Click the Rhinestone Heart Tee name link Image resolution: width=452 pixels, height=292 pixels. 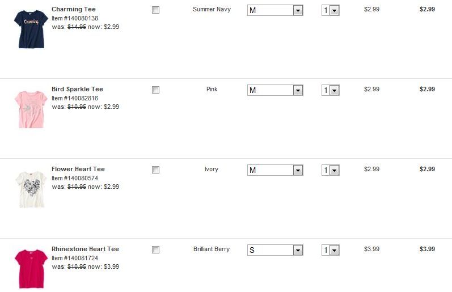[85, 249]
